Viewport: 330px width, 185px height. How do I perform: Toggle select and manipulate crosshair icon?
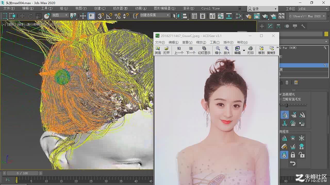tap(83, 16)
